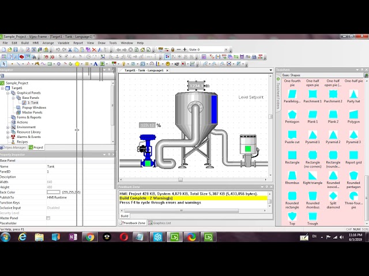Screen dimensions: 369x276
Task: Open the Toolchest tab list dropdown arrow
Action: 357,70
